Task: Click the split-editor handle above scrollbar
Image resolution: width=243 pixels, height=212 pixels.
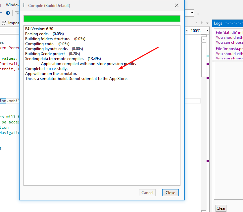Action: pyautogui.click(x=204, y=36)
